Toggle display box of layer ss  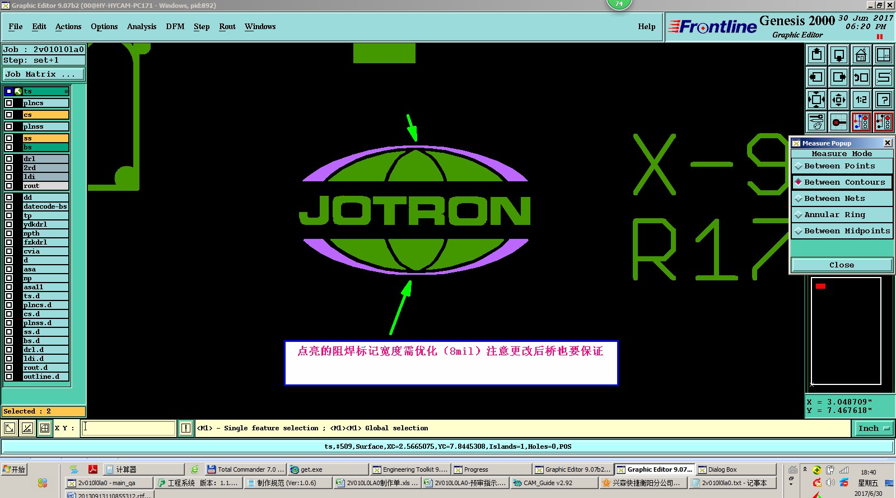pos(9,138)
